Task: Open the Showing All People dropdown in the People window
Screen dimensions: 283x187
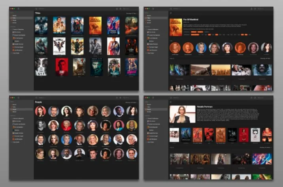Action: 131,102
